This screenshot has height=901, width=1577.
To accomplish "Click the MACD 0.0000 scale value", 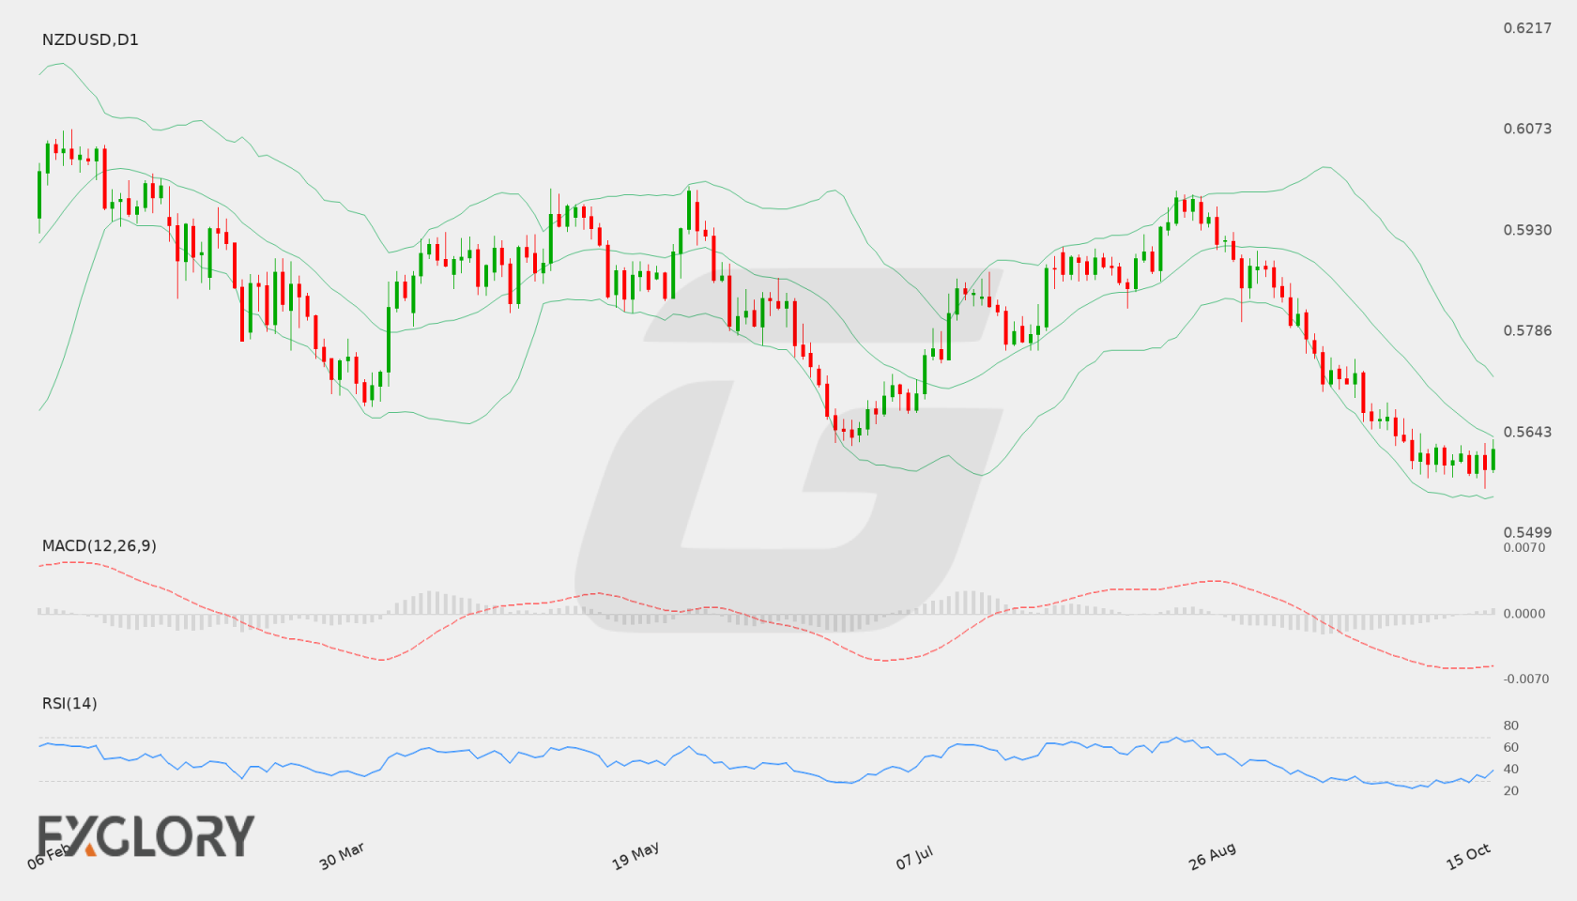I will pos(1524,613).
